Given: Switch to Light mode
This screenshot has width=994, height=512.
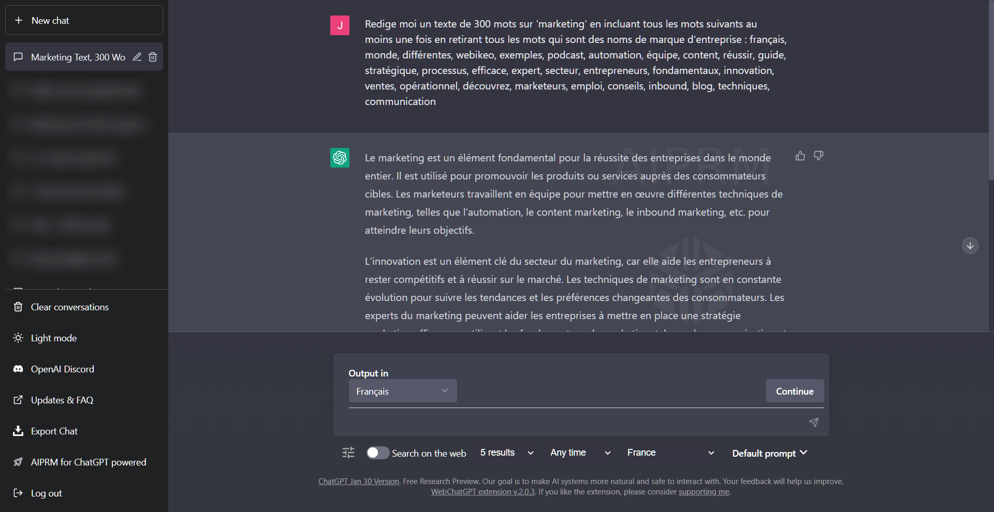Looking at the screenshot, I should click(54, 338).
